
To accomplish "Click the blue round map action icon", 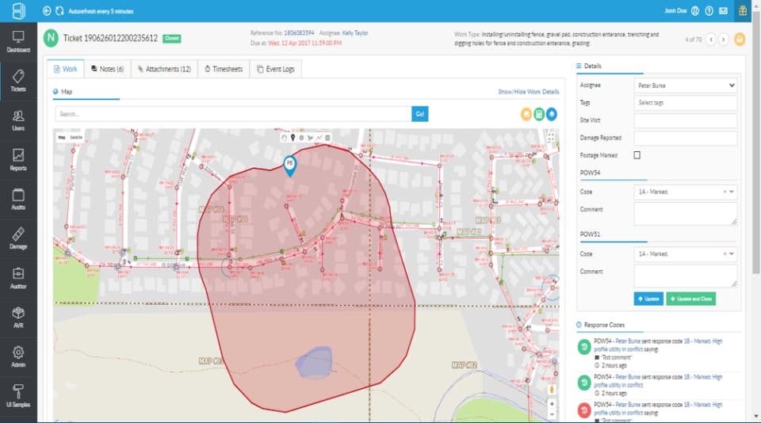I will tap(552, 114).
